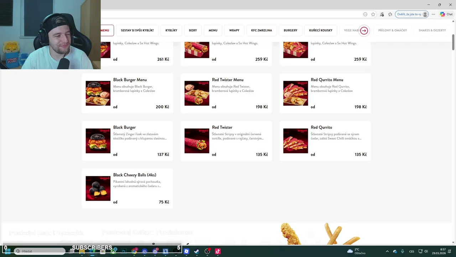Click the Red Twister product image
The height and width of the screenshot is (257, 456).
click(x=197, y=141)
